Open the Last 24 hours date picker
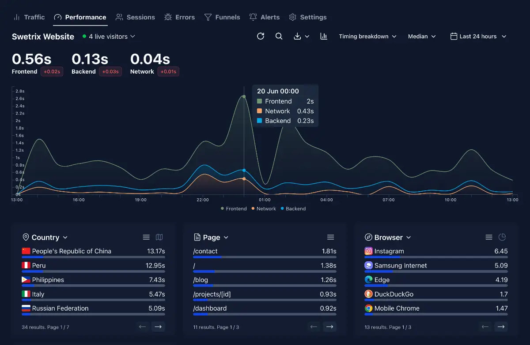Viewport: 530px width, 345px height. coord(478,36)
